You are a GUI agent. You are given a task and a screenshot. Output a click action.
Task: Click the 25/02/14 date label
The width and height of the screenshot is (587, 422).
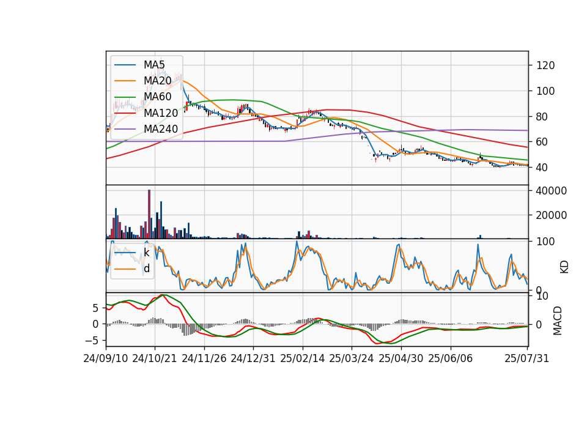tap(303, 358)
